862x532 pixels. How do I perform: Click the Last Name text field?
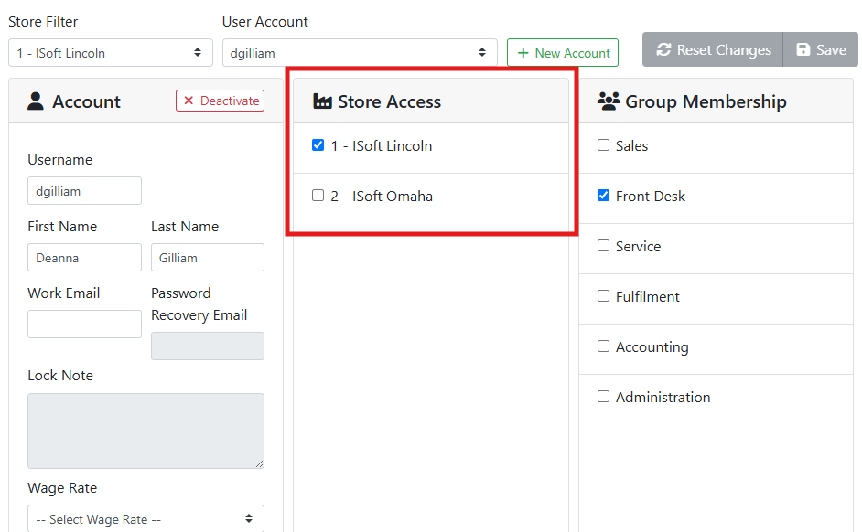(x=207, y=258)
